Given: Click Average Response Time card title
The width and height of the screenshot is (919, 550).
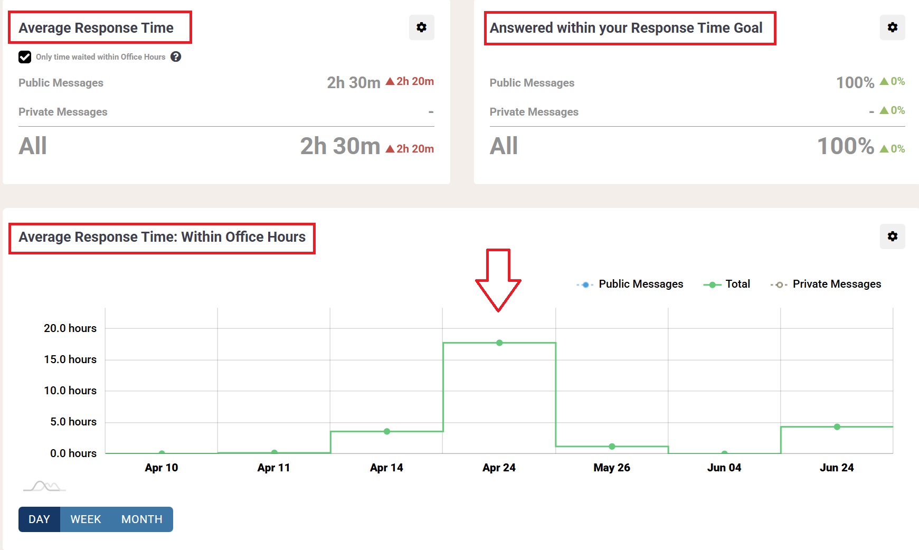Looking at the screenshot, I should 96,28.
